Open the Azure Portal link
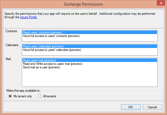 click(x=29, y=17)
